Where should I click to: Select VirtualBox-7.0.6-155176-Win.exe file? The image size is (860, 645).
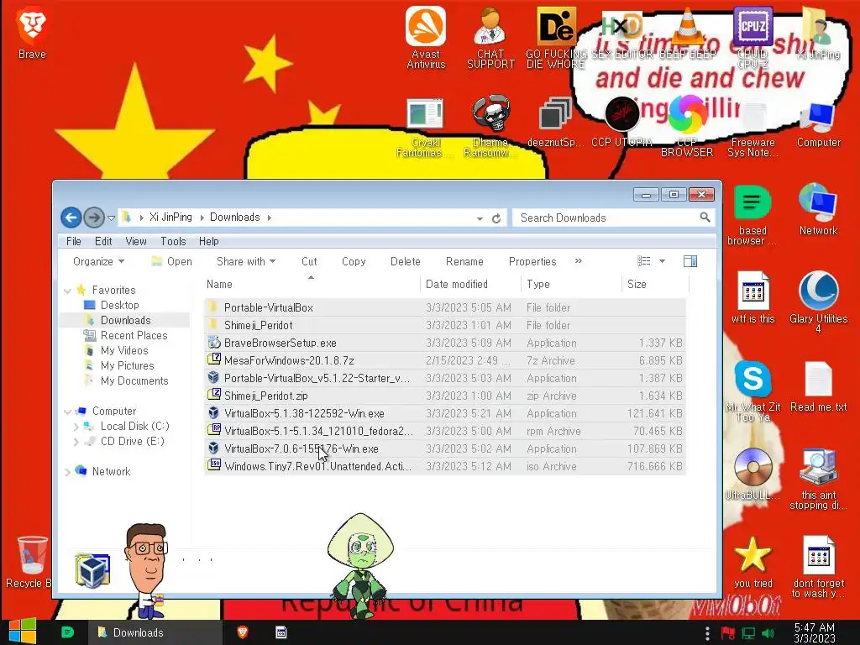pos(445,448)
